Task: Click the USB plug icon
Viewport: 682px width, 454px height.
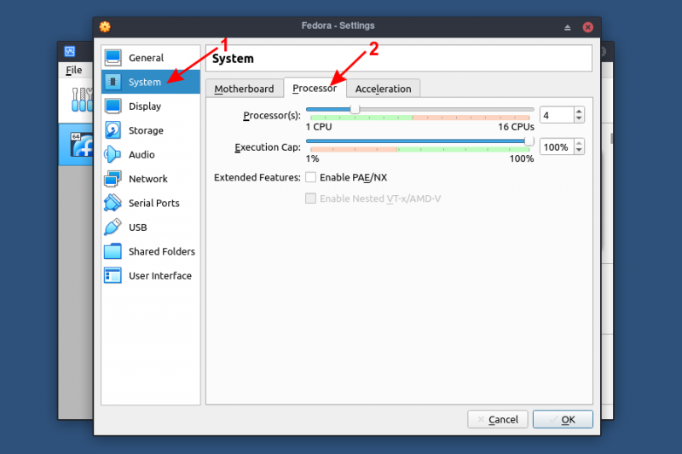Action: pyautogui.click(x=113, y=227)
